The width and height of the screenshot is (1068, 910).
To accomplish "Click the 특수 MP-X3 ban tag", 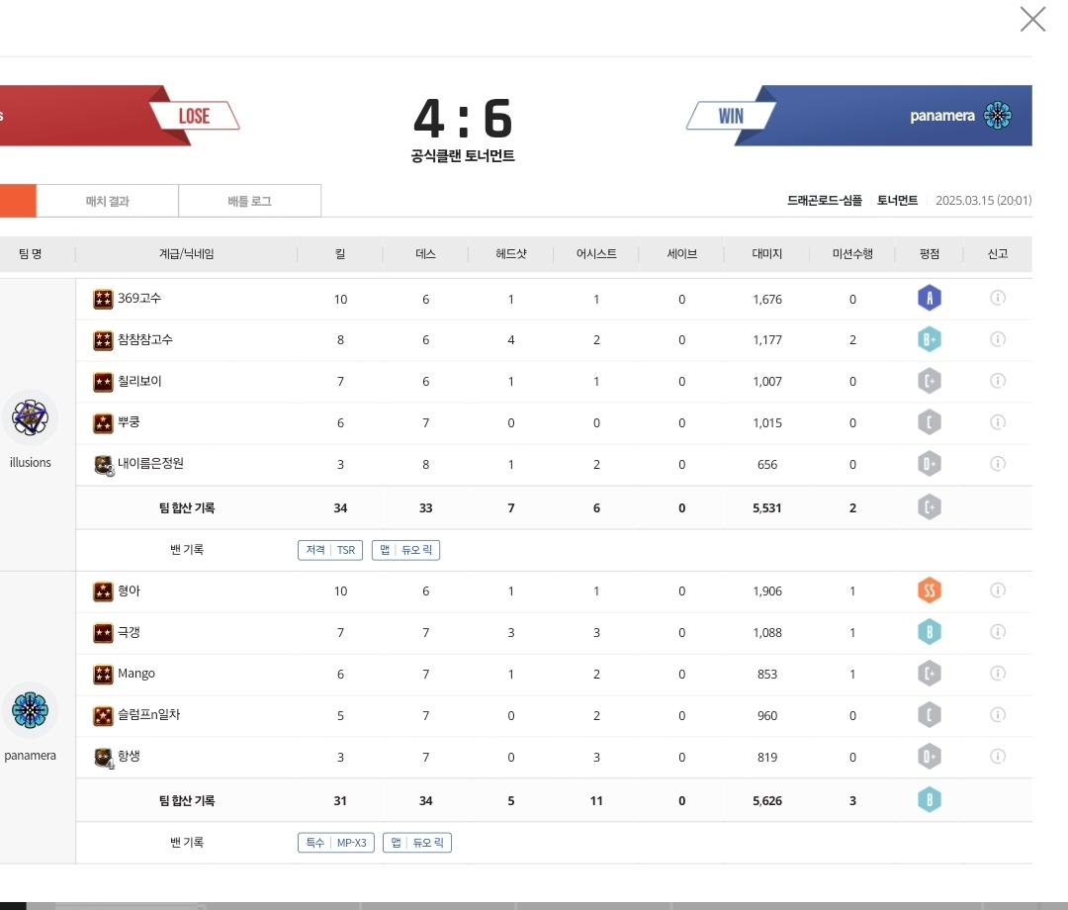I will click(x=336, y=843).
